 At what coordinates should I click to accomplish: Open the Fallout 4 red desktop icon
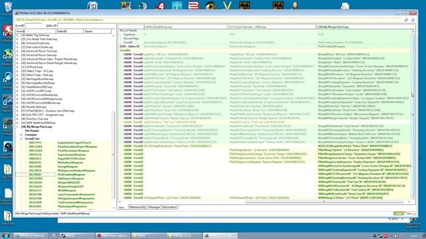click(x=160, y=5)
